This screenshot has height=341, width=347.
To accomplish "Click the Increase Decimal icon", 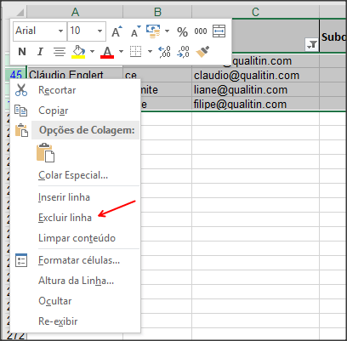I will tap(164, 52).
